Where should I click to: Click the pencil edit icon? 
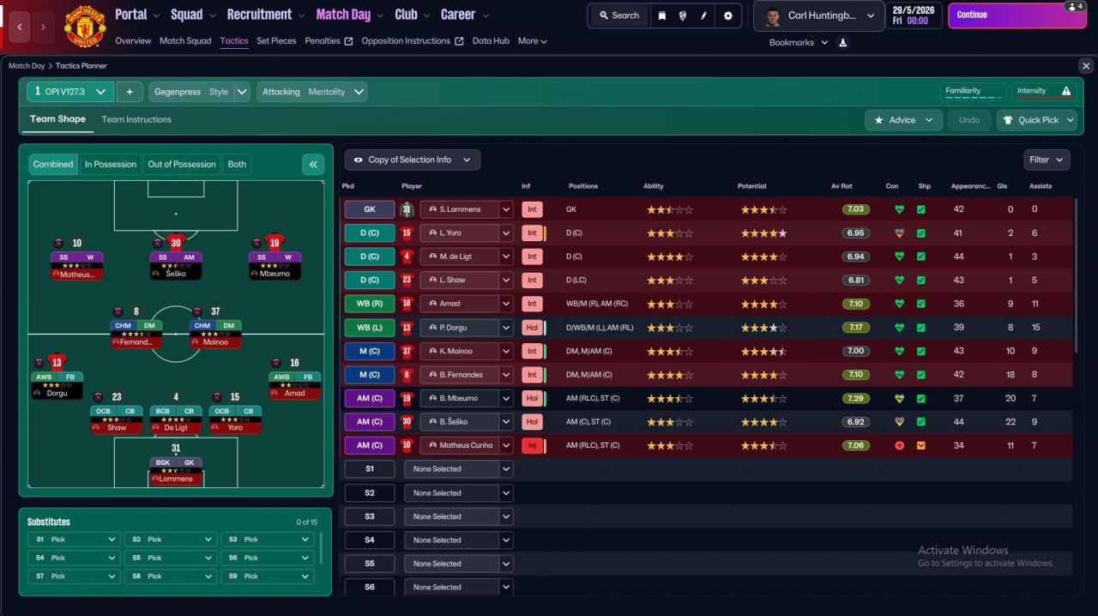(704, 15)
